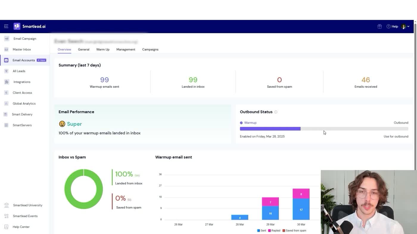Select the Overview tab

tap(64, 49)
